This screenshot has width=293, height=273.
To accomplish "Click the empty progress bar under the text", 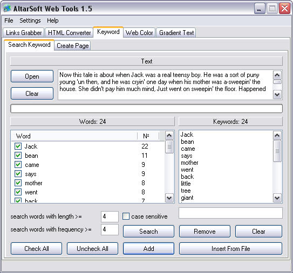I will tap(146, 109).
